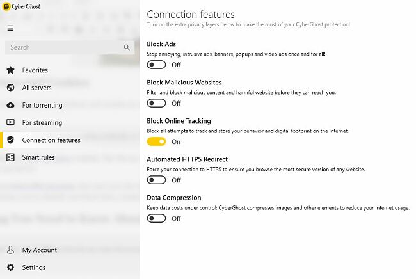Viewport: 416px width, 279px height.
Task: Click the torrenting cloud download icon
Action: click(x=10, y=105)
